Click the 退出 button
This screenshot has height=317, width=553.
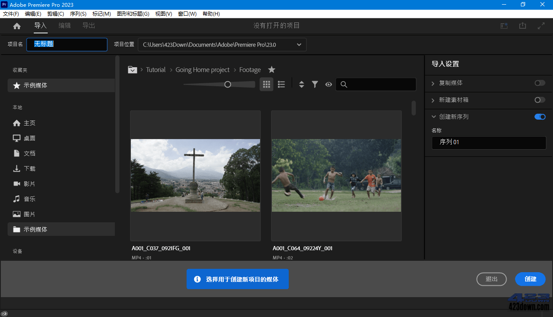[491, 279]
